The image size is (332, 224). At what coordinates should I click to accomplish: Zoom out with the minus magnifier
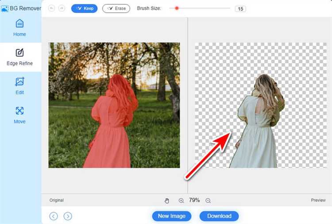click(x=208, y=201)
